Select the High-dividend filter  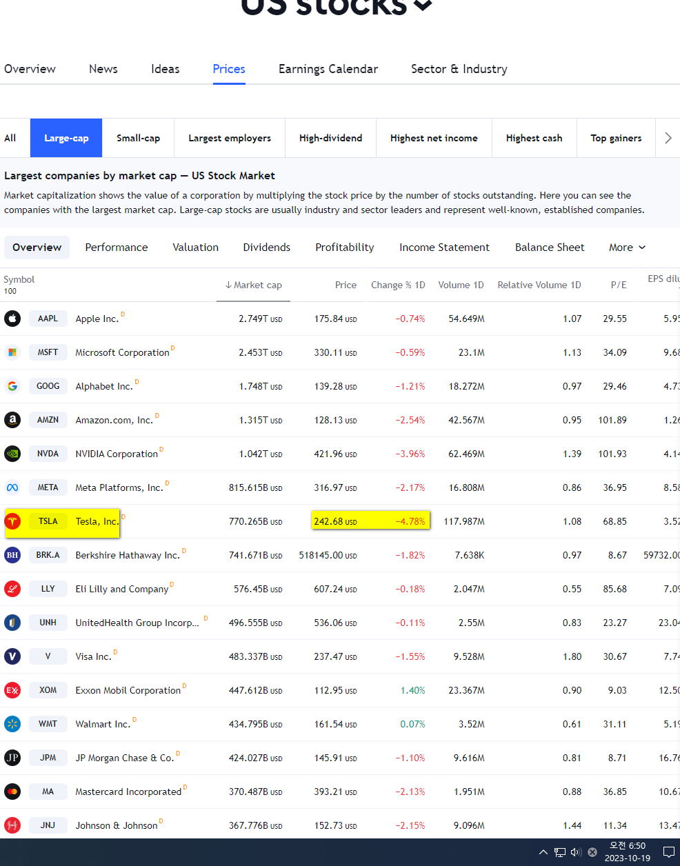tap(330, 138)
